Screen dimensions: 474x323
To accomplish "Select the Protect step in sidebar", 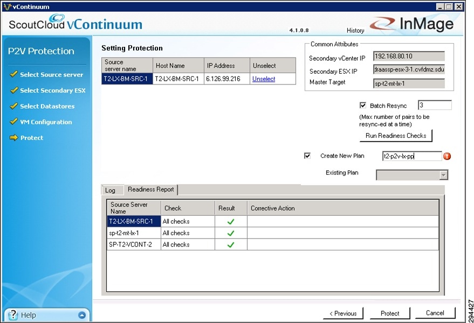I will tap(32, 138).
